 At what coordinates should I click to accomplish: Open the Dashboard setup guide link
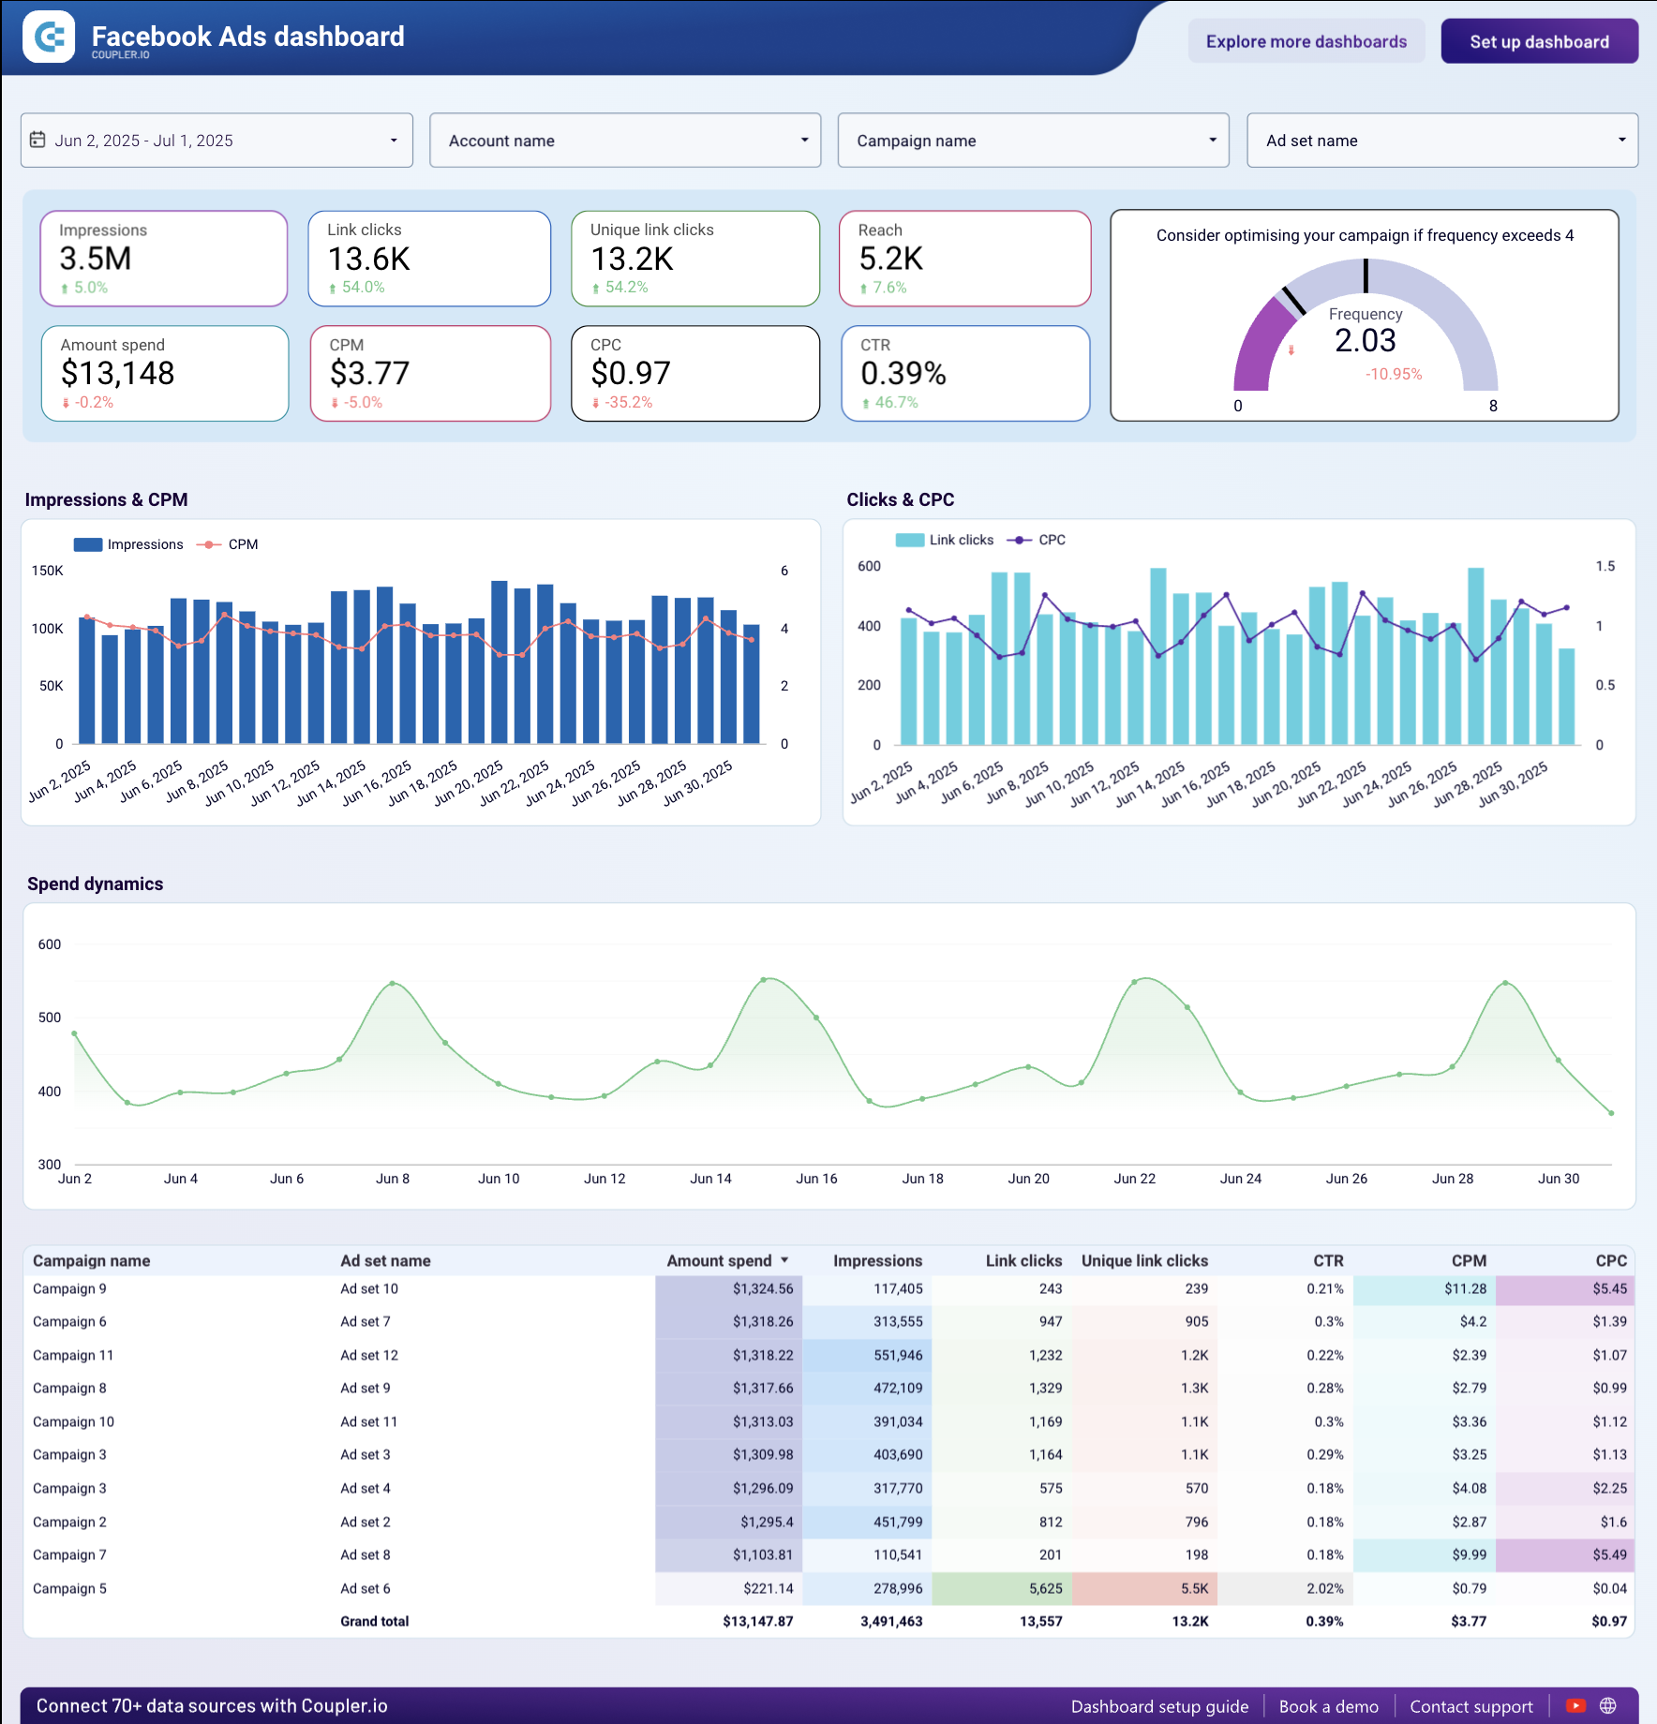coord(1158,1705)
